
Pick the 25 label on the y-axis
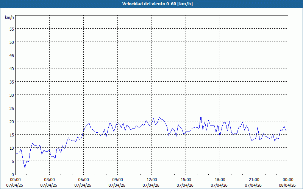coord(11,108)
